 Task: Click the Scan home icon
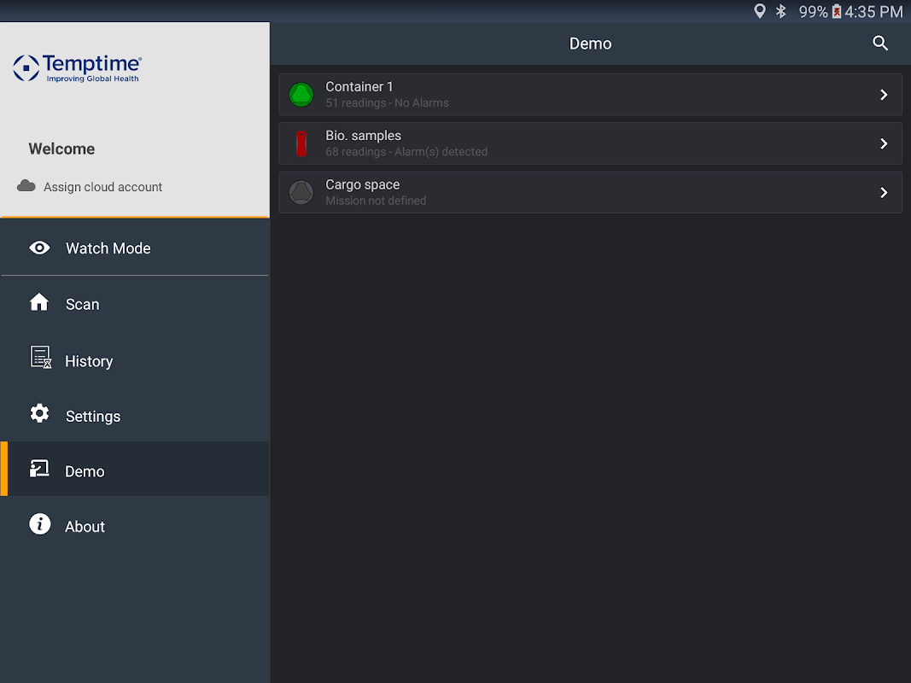(x=39, y=302)
